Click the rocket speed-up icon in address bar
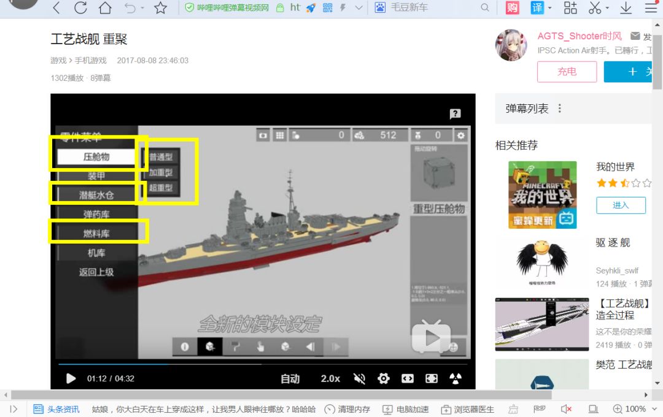This screenshot has height=417, width=663. 311,7
